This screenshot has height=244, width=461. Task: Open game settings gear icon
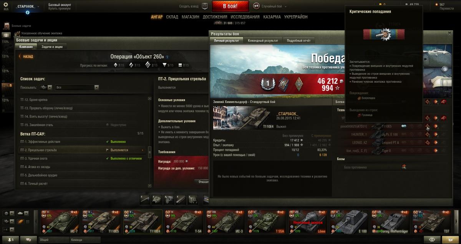[x=6, y=4]
